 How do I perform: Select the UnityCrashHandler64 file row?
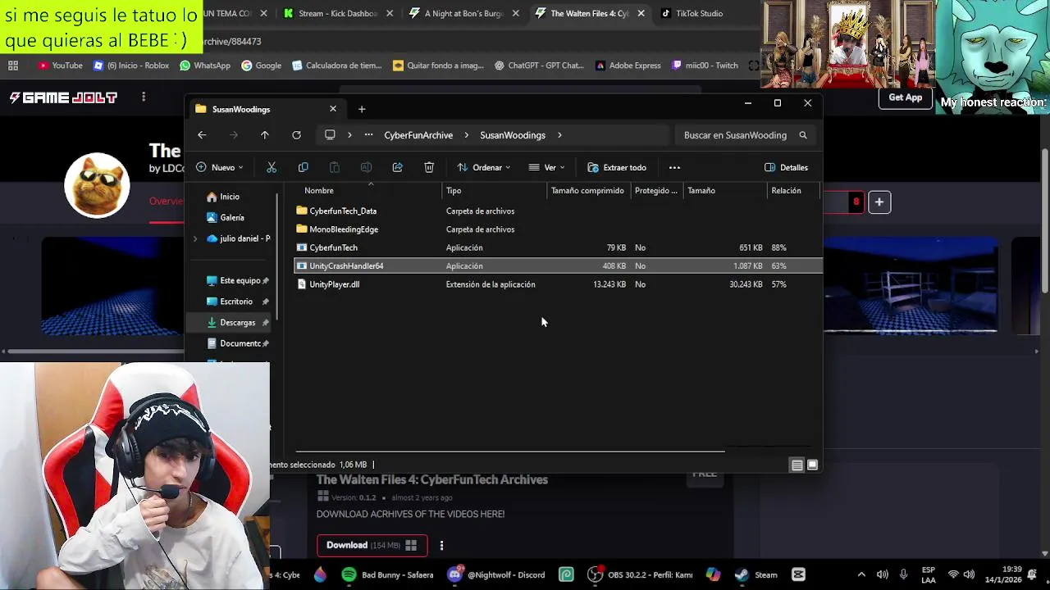coord(558,265)
